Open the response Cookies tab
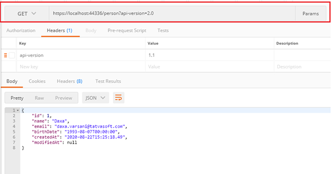 click(37, 81)
